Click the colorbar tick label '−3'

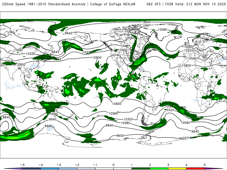(59, 165)
